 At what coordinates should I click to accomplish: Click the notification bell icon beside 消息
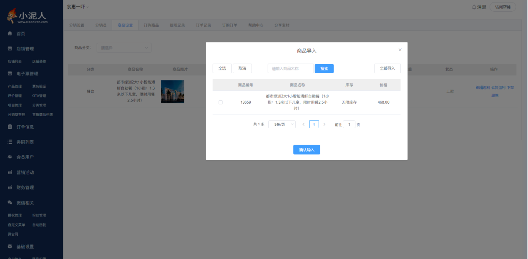pos(474,7)
